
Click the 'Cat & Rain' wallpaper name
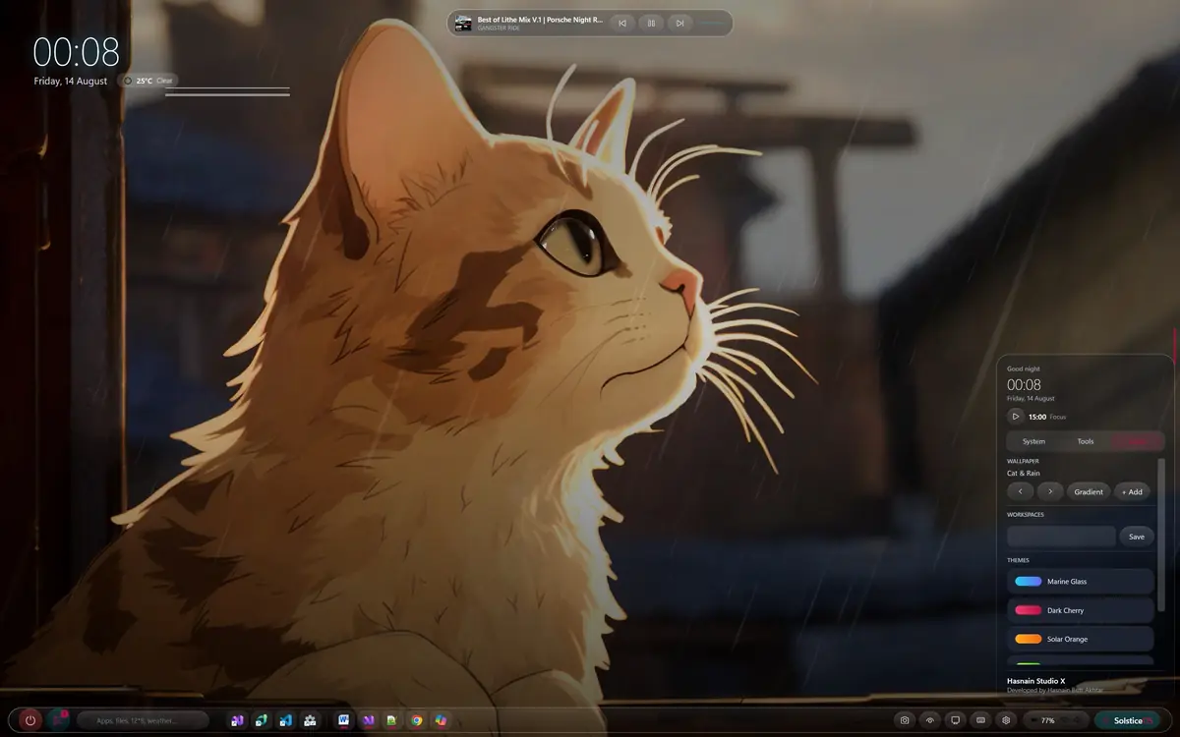[1024, 473]
